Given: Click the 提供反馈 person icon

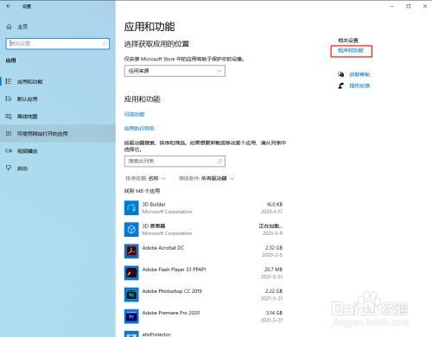Looking at the screenshot, I should click(x=341, y=86).
